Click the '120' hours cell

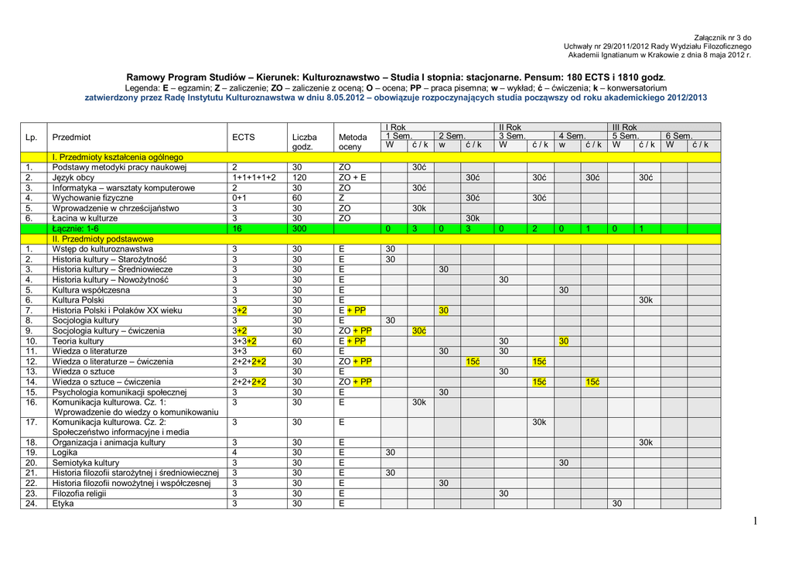(x=300, y=178)
